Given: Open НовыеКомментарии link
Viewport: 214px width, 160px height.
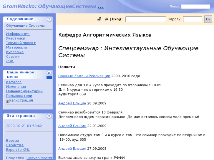Looking at the screenshot, I should point(24,91).
